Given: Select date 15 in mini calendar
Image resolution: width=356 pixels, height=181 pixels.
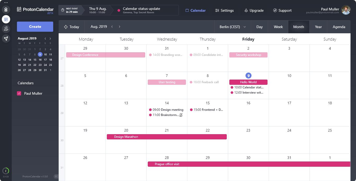Looking at the screenshot, I should pyautogui.click(x=35, y=60).
